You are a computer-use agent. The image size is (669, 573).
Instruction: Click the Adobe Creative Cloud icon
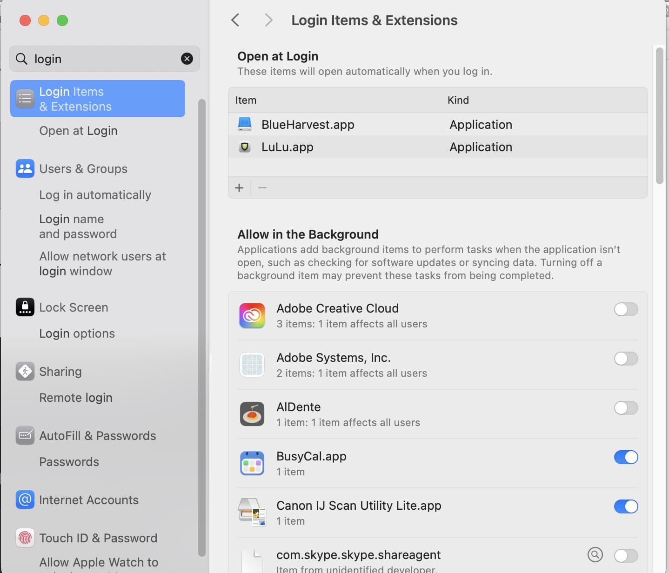(252, 316)
